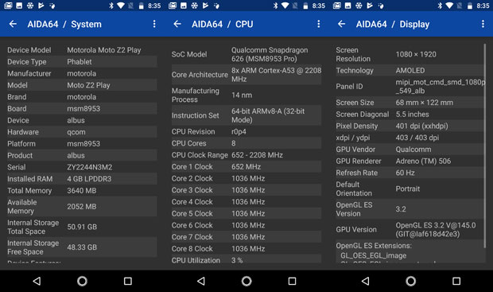Select the 'Core 8 Clock' row label

tap(192, 248)
